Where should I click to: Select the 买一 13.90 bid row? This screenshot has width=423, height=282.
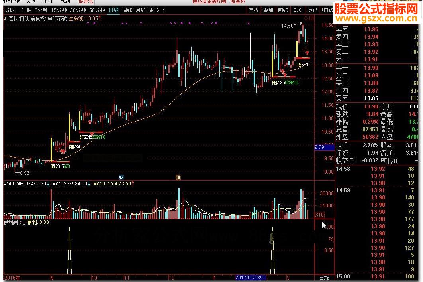[x=376, y=68]
